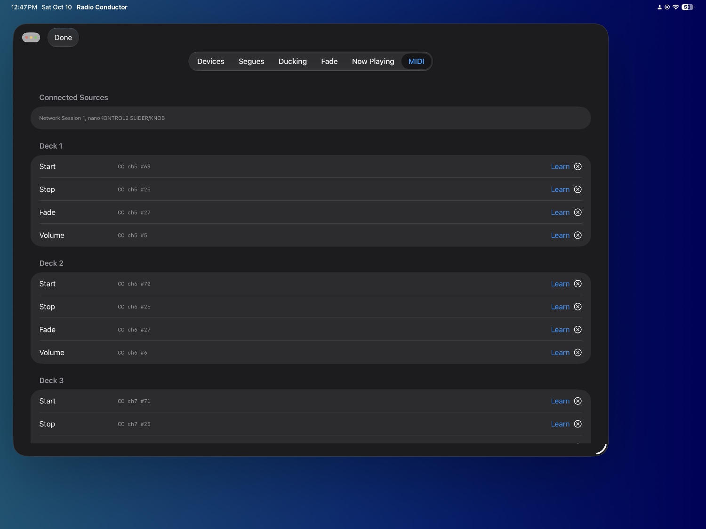Clear MIDI mapping for Deck 1 Start
Viewport: 706px width, 529px height.
click(578, 166)
